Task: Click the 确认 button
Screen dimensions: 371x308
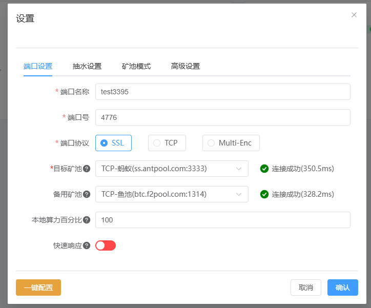Action: tap(342, 288)
